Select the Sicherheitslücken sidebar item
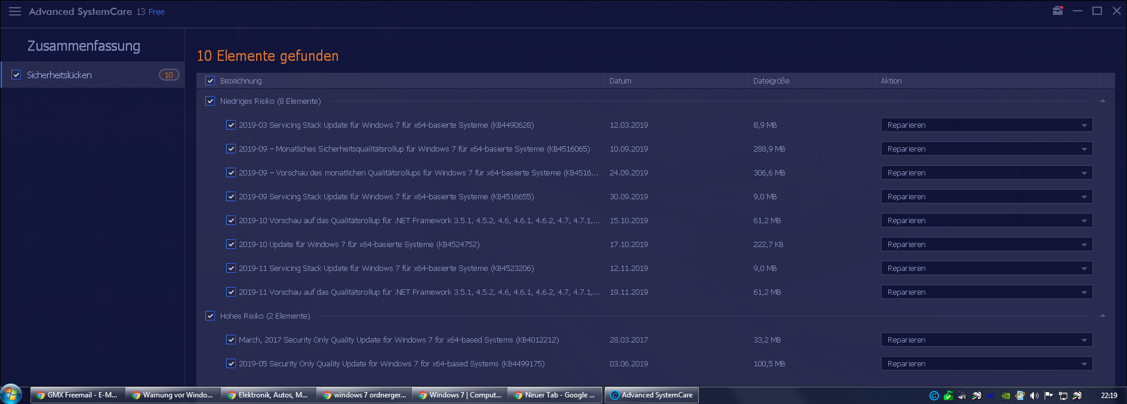Image resolution: width=1127 pixels, height=404 pixels. click(x=93, y=75)
